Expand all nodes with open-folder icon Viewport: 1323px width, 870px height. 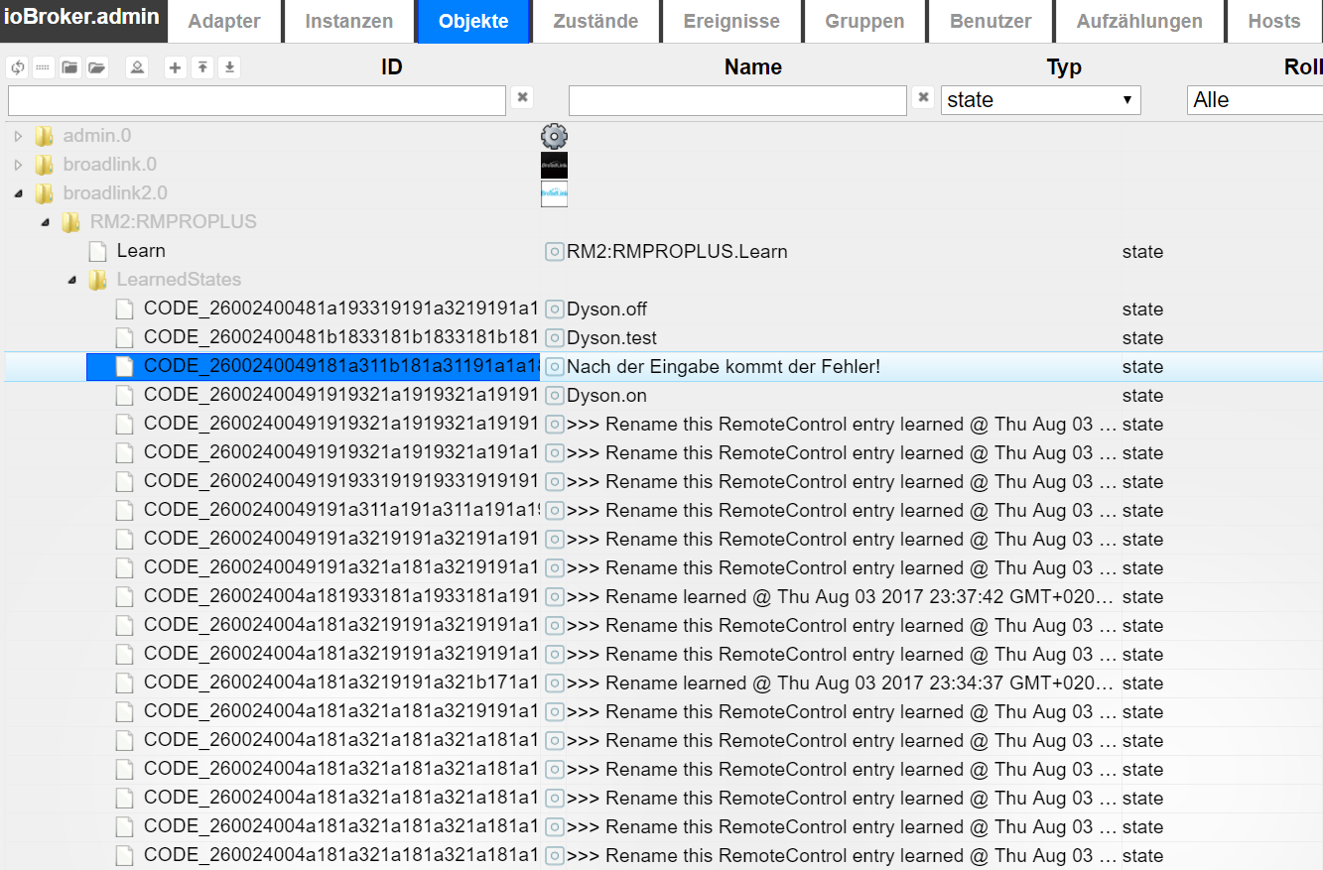[x=96, y=67]
